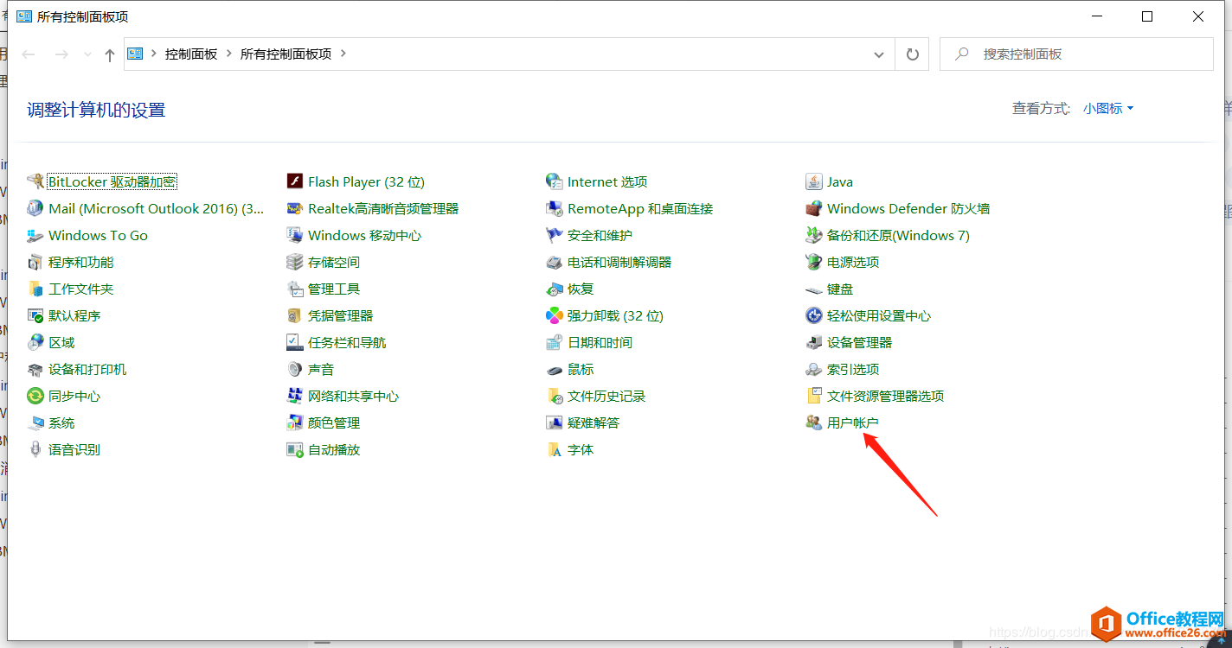This screenshot has height=648, width=1232.
Task: Refresh the control panel view
Action: tap(912, 54)
